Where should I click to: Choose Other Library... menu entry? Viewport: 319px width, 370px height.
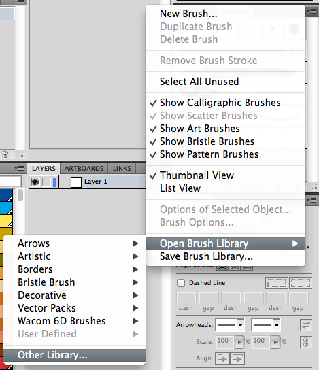(75, 355)
